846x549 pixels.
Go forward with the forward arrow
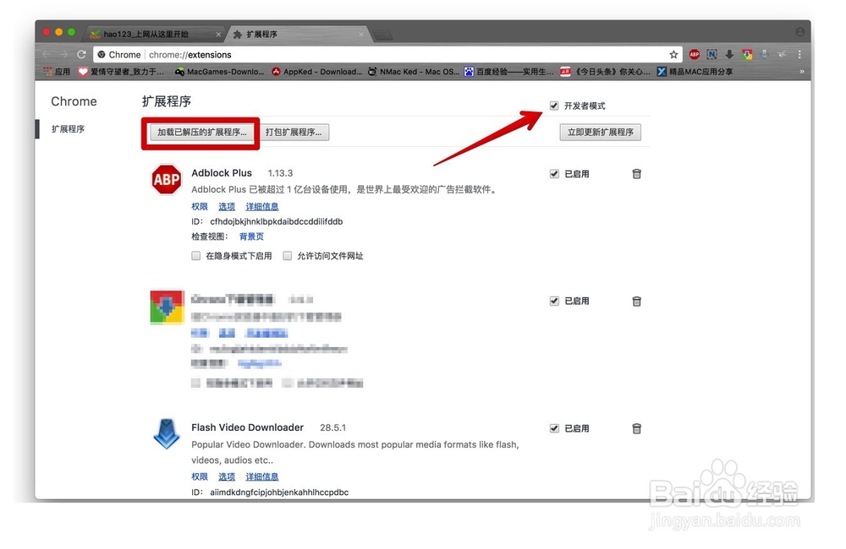63,54
